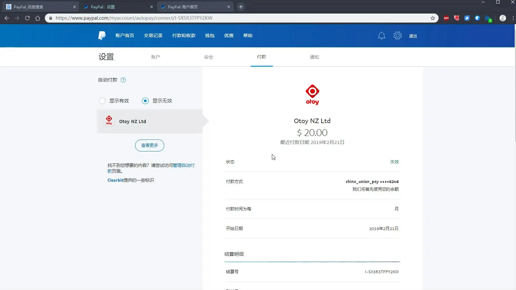
Task: Click the 失效 status value
Action: [x=394, y=162]
